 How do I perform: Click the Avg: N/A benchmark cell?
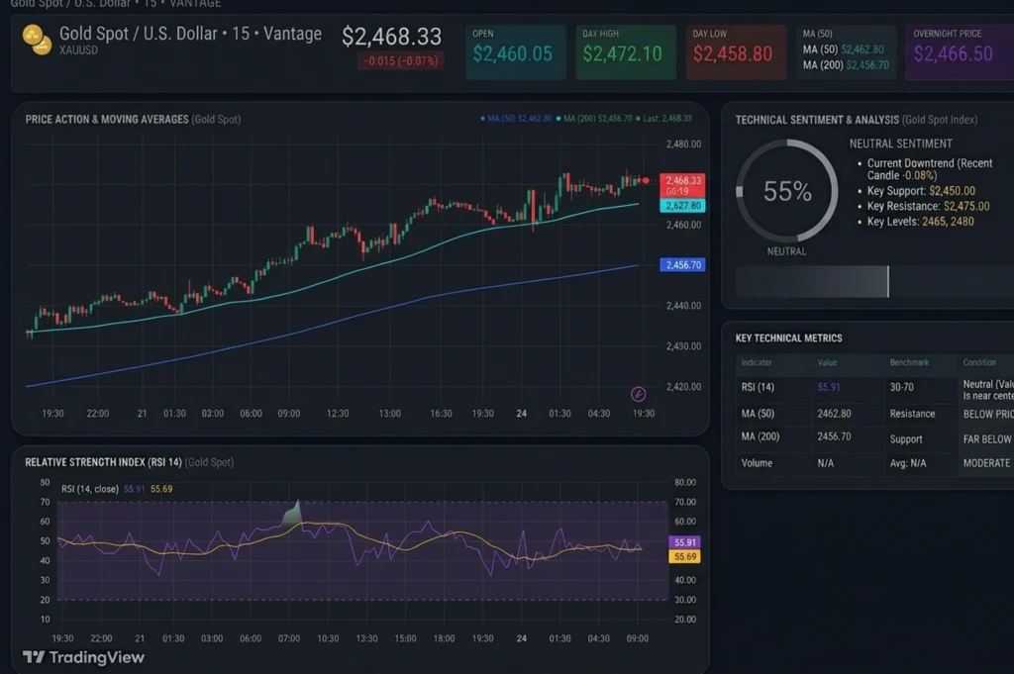908,463
